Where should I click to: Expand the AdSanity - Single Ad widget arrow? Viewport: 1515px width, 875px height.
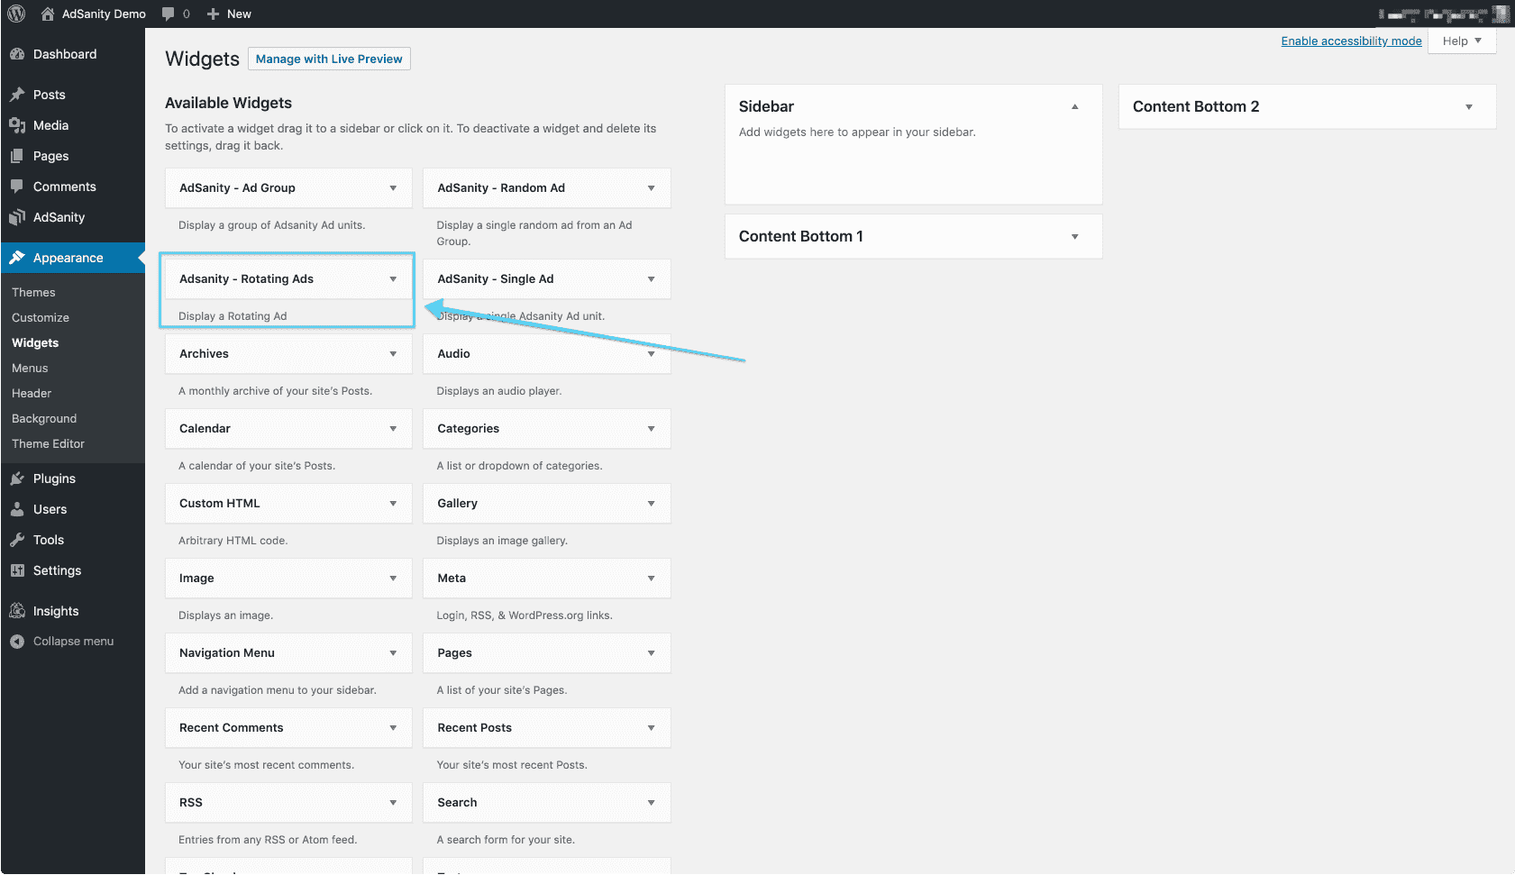click(651, 279)
